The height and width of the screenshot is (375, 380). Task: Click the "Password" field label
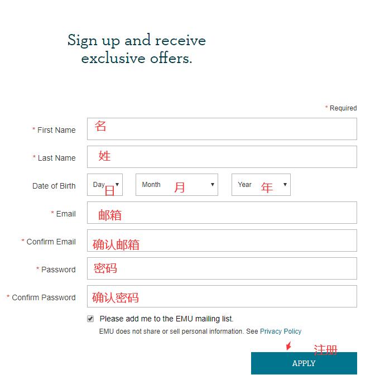tap(58, 270)
